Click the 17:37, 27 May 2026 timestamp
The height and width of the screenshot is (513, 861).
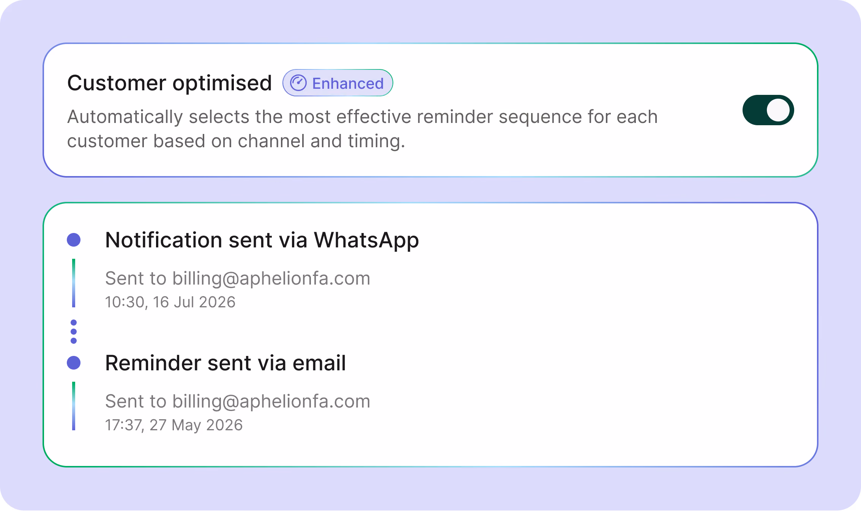[174, 425]
